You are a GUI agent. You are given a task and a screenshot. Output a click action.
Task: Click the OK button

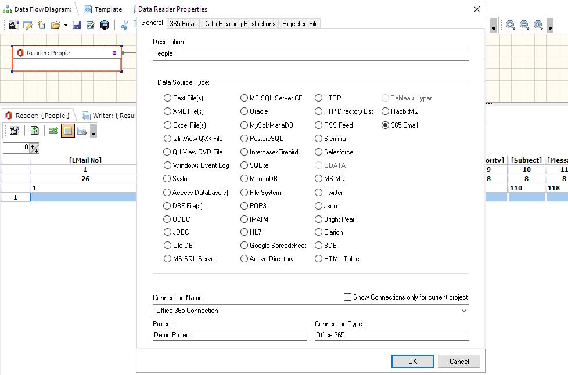pyautogui.click(x=412, y=361)
